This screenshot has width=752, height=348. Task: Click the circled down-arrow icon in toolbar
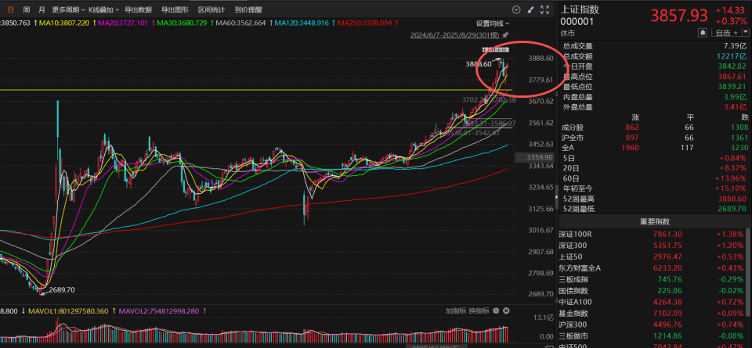click(516, 9)
